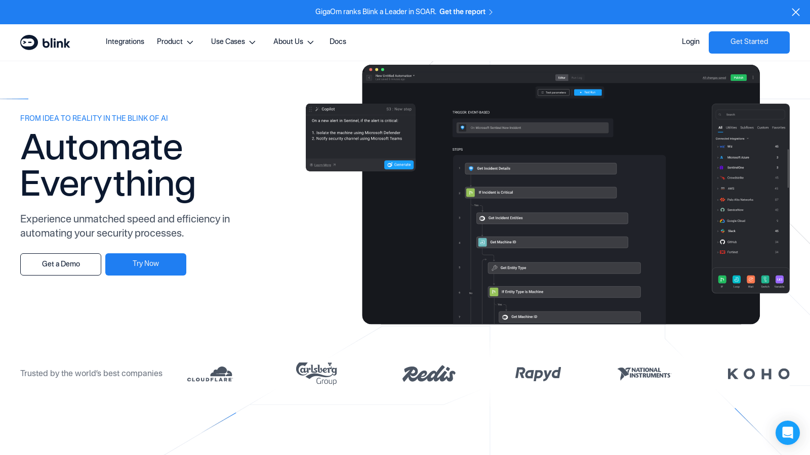This screenshot has width=810, height=455.
Task: Dismiss the GigaOm announcement banner
Action: [x=796, y=12]
